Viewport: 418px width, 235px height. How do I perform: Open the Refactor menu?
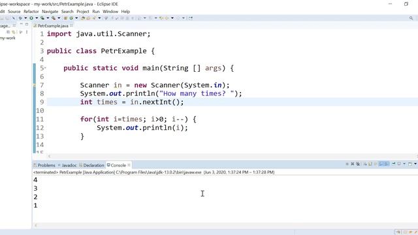31,12
